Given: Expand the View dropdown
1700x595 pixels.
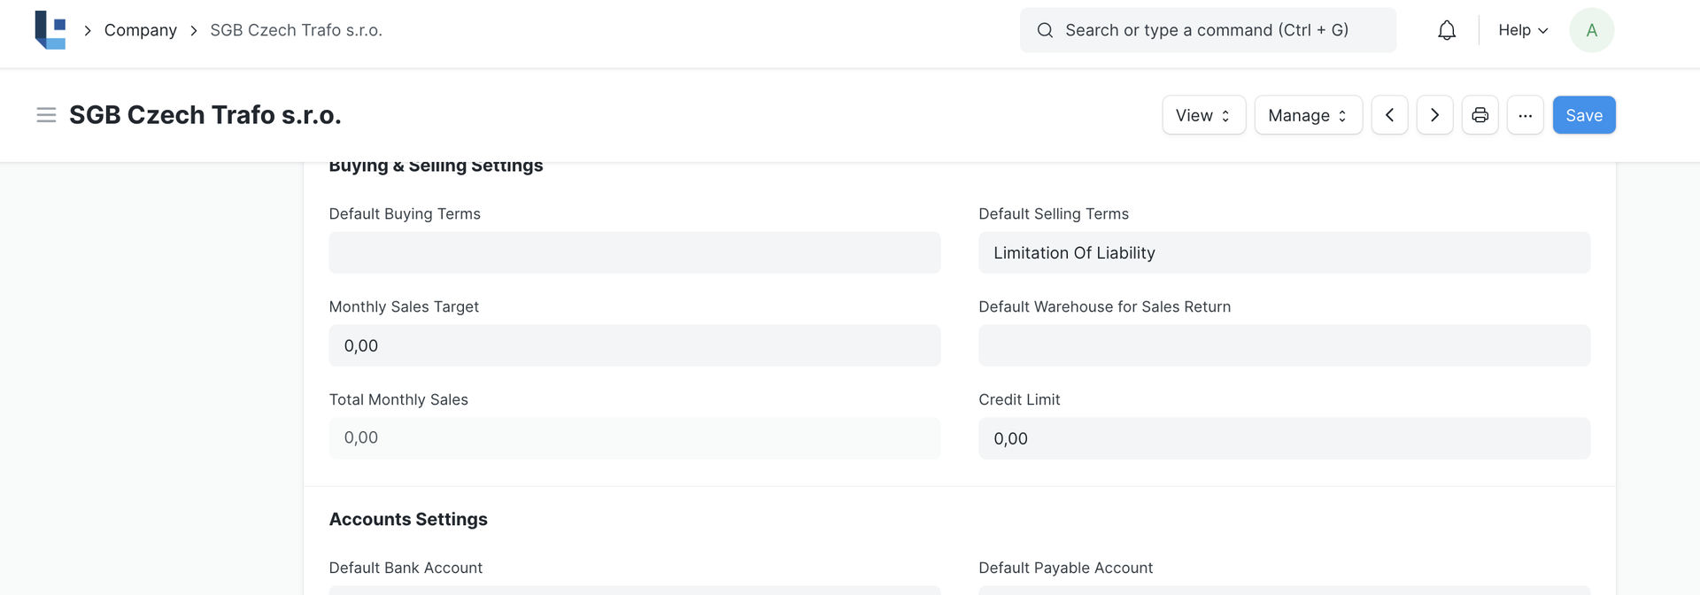Looking at the screenshot, I should point(1203,115).
